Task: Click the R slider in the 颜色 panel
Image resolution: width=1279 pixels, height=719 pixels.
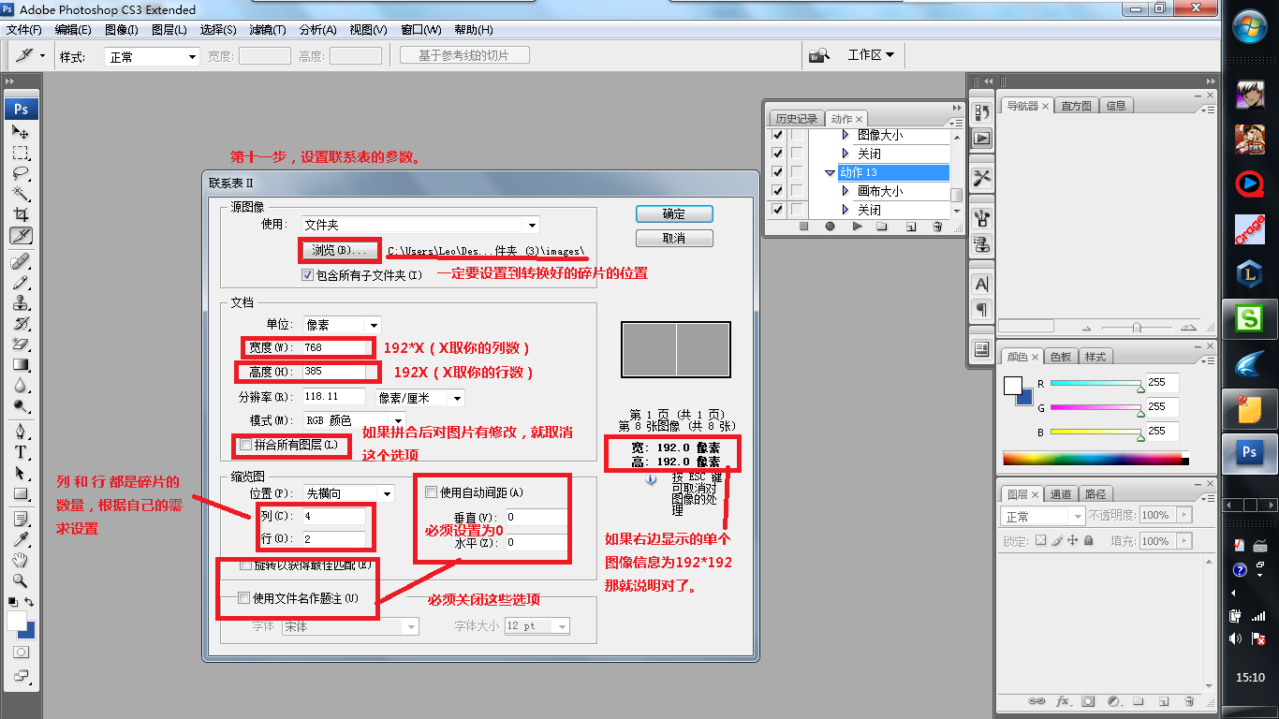Action: coord(1095,384)
